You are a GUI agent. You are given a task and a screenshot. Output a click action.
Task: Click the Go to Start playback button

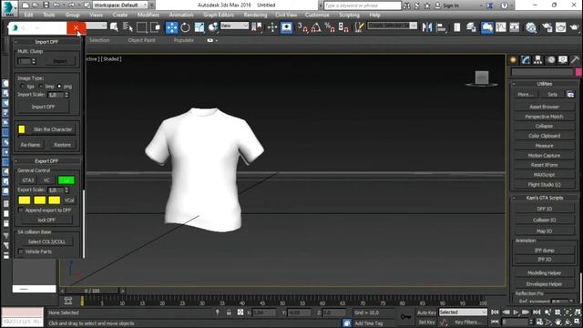pos(495,313)
